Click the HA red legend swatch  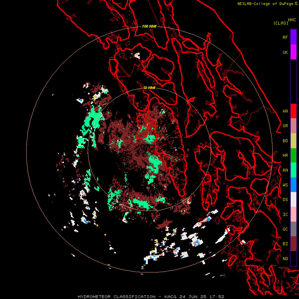293,111
